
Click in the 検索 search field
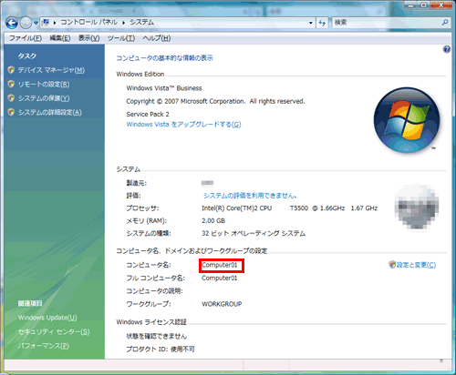[386, 23]
